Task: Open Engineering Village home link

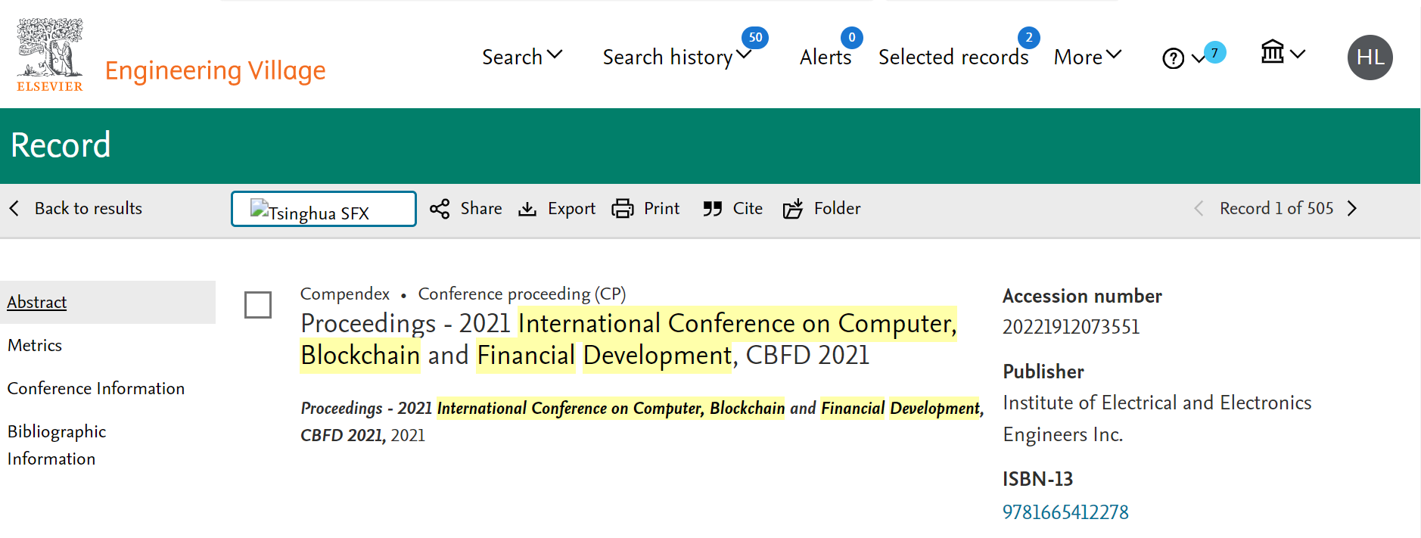Action: point(215,70)
